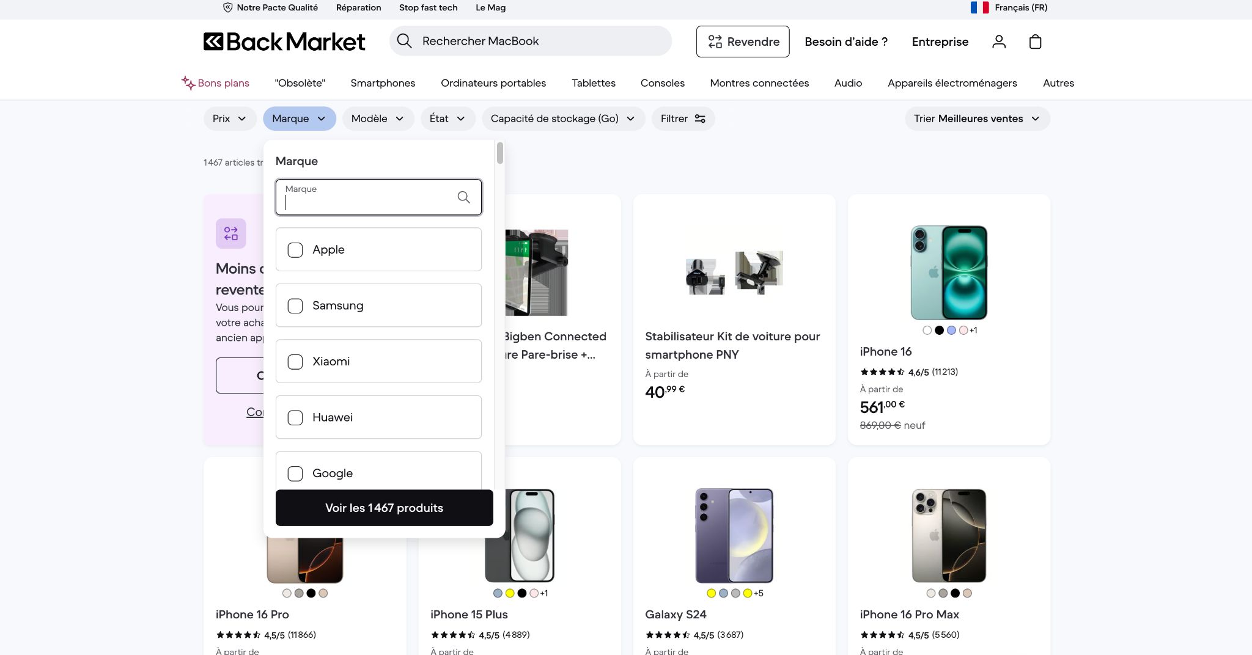Open the iPhone 15 Plus product title

tap(469, 615)
